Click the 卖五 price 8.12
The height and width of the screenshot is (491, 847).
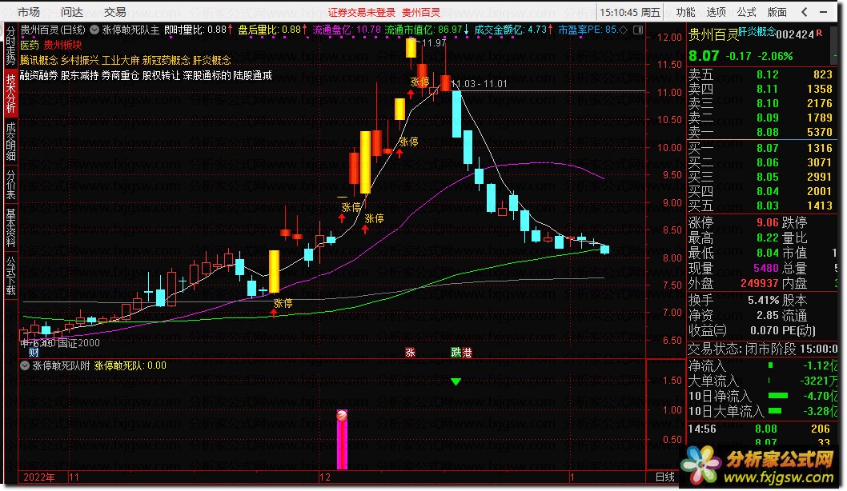[x=768, y=74]
